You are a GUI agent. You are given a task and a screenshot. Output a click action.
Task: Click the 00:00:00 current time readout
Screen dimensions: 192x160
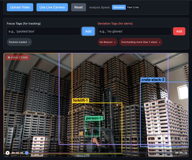point(17,153)
